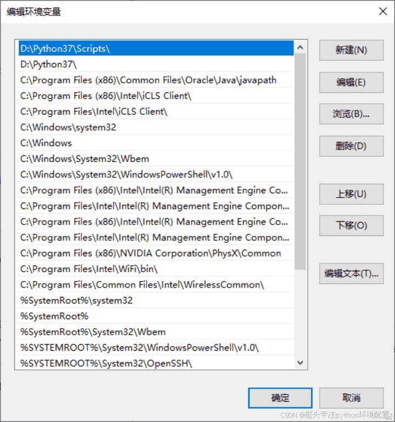Viewport: 395px width, 422px height.
Task: Click the list scroll up arrow
Action: tap(300, 48)
